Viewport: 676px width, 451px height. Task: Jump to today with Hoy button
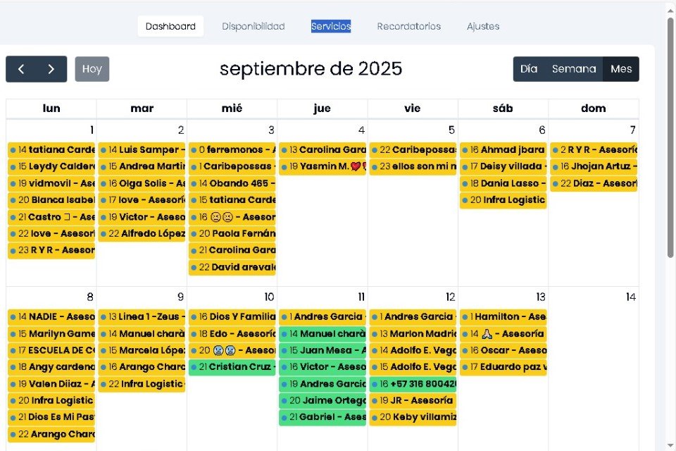point(92,69)
